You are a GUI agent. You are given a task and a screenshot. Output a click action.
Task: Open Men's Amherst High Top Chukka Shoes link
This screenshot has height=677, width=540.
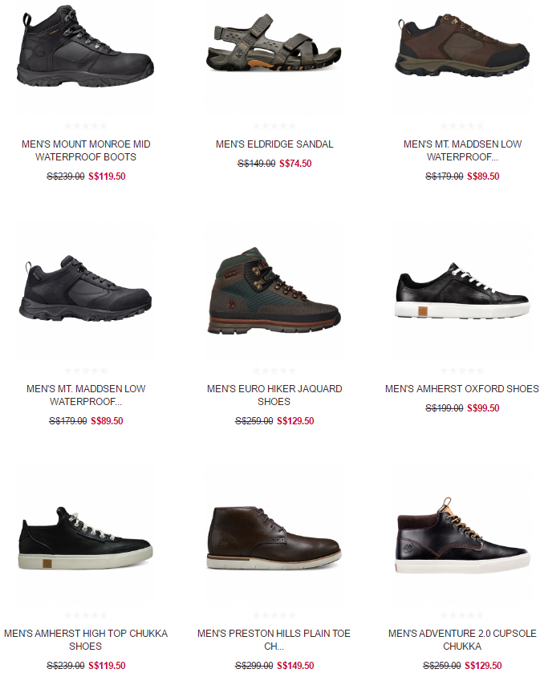[x=86, y=639]
